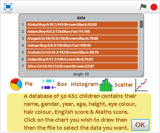Screen dimensions: 160x133
Task: Click the Pie text label
Action: [29, 84]
